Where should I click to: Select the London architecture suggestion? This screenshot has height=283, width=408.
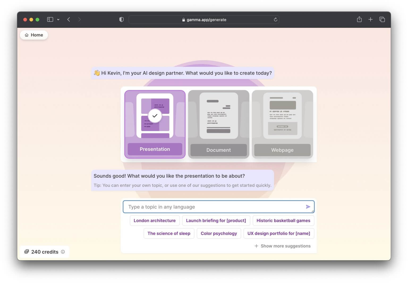click(x=155, y=221)
